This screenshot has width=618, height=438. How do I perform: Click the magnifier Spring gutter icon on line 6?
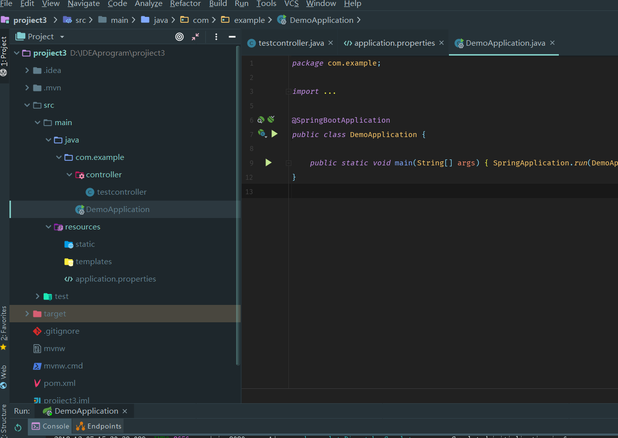(261, 120)
